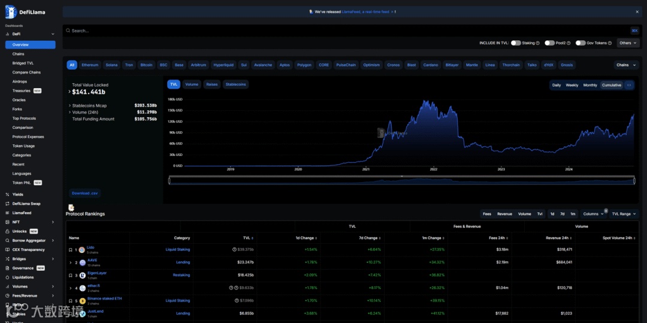Click the chart time-range slider bar
The width and height of the screenshot is (647, 323).
(x=401, y=181)
